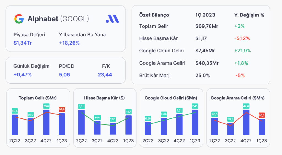Click the 6,86 bar label

pos(164,114)
